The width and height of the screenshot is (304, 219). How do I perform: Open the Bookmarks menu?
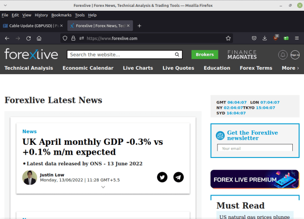pyautogui.click(x=61, y=15)
